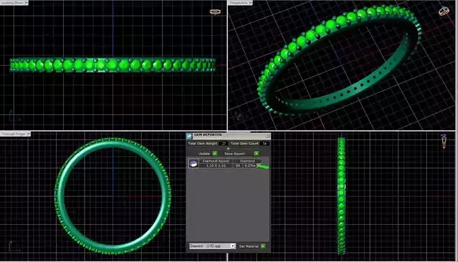Click the Perspective viewport label

238,3
